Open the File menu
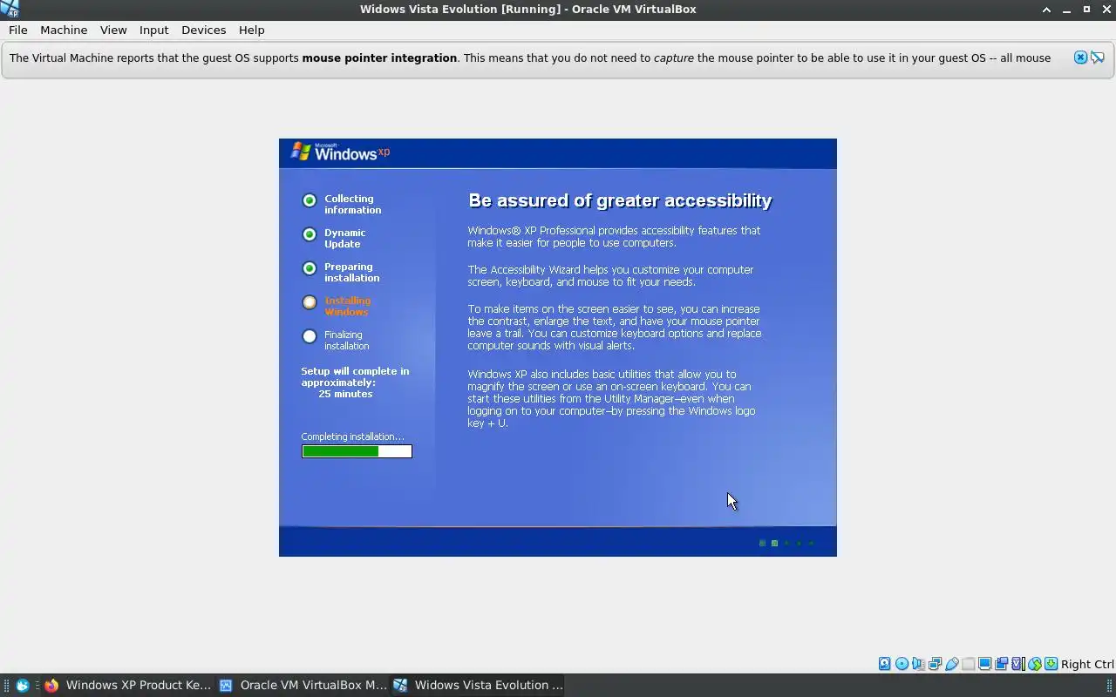Viewport: 1116px width, 697px height. (18, 30)
